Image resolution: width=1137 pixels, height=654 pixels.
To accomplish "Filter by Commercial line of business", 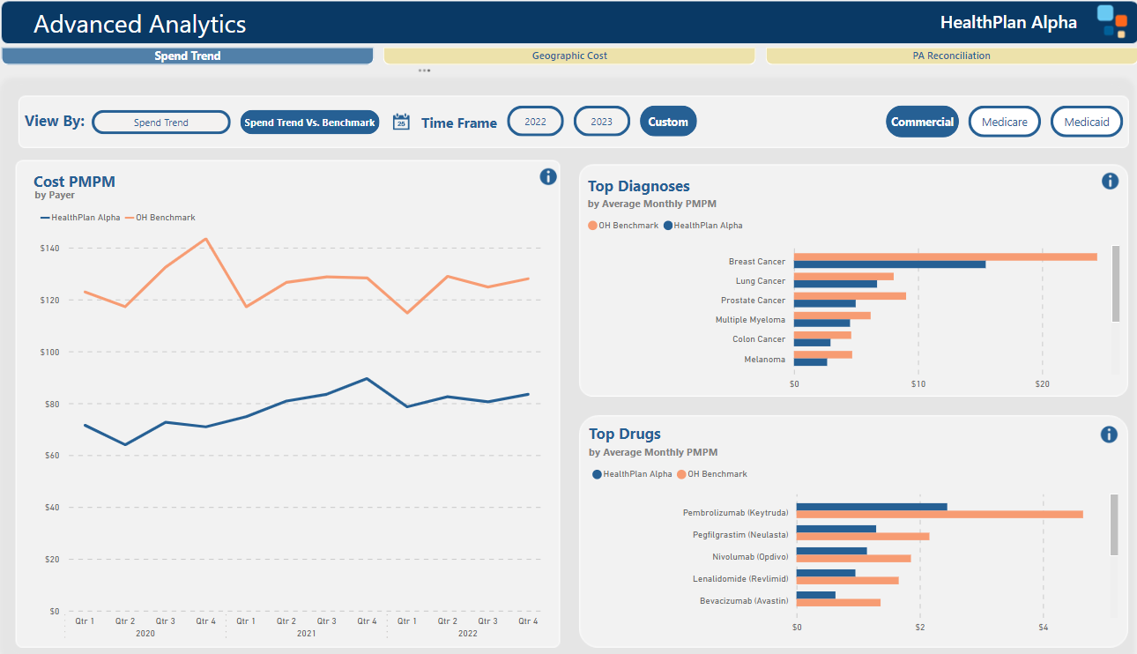I will 923,122.
